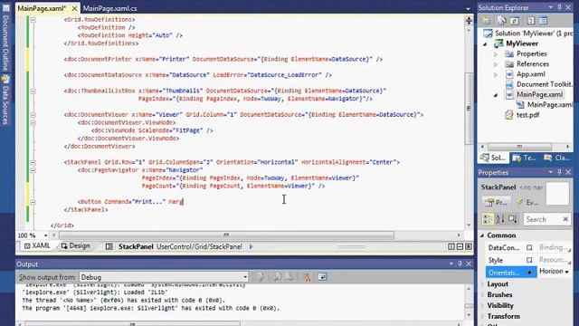Click the Solution Explorer properties toolbar icon
The image size is (579, 326).
coord(487,21)
